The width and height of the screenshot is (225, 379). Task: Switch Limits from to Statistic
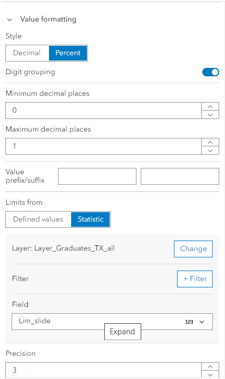[91, 219]
